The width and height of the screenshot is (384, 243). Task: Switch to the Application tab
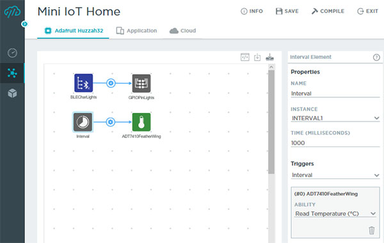(x=136, y=31)
